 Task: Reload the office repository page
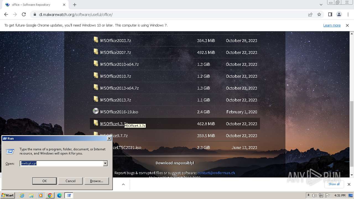pos(24,14)
